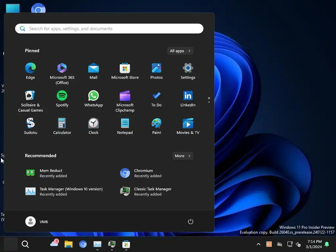Launch Notepad

point(125,126)
